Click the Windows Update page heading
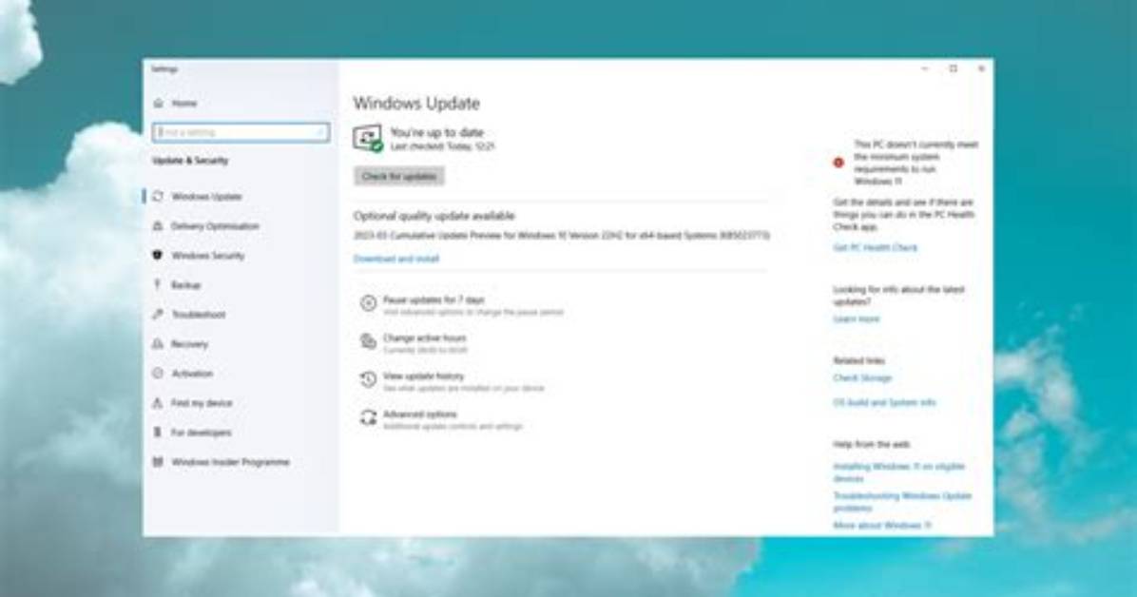 pos(416,103)
